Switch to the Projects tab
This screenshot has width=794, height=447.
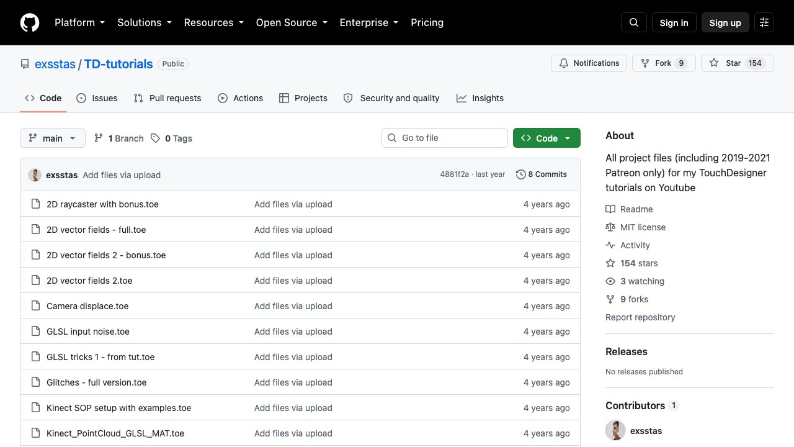[303, 98]
